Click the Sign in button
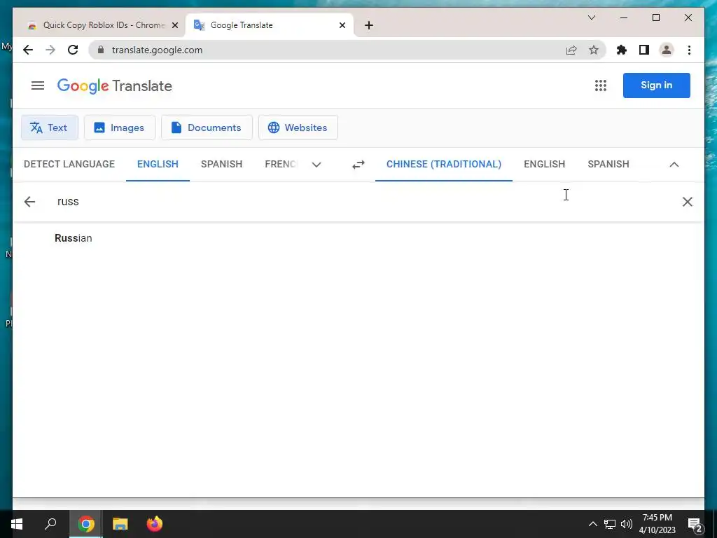Image resolution: width=717 pixels, height=538 pixels. (x=656, y=85)
